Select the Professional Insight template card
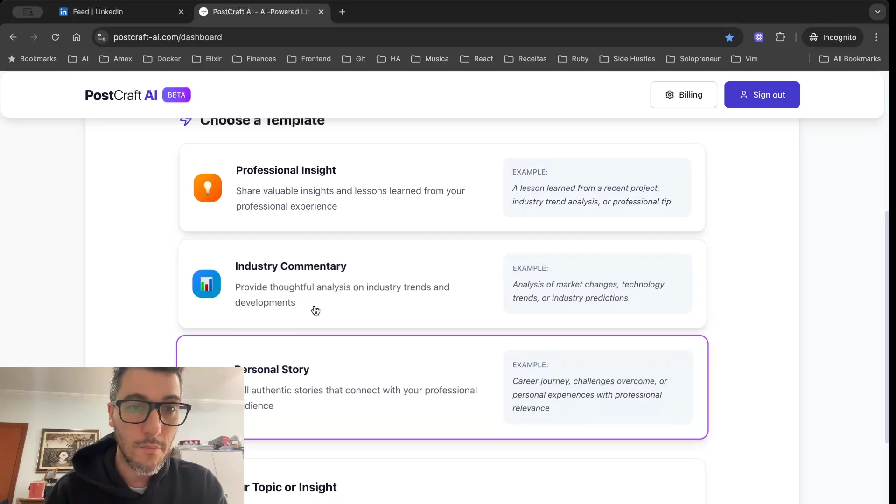 [355, 188]
